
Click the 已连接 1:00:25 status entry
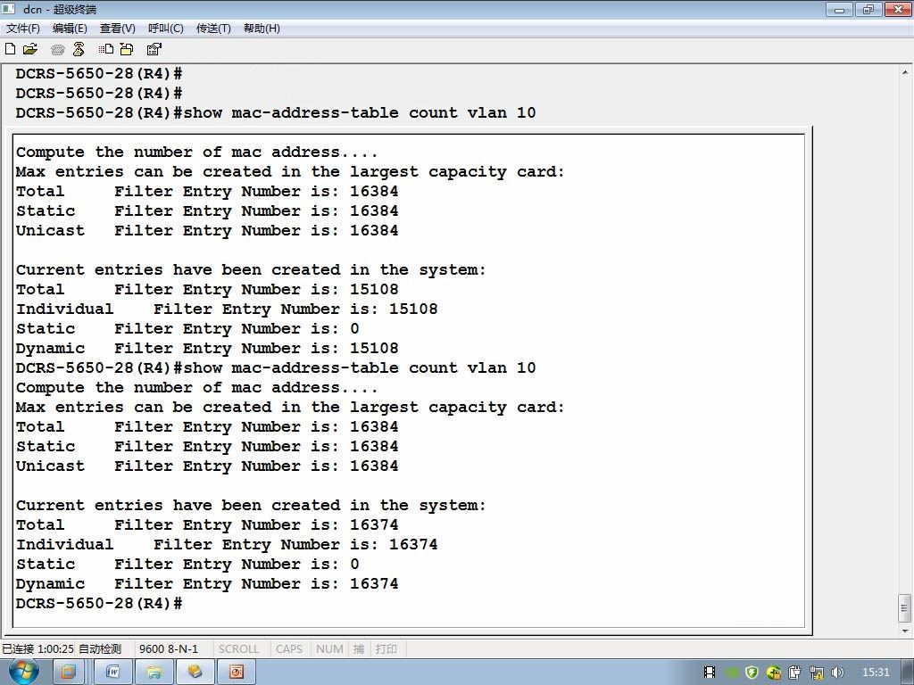pyautogui.click(x=37, y=649)
